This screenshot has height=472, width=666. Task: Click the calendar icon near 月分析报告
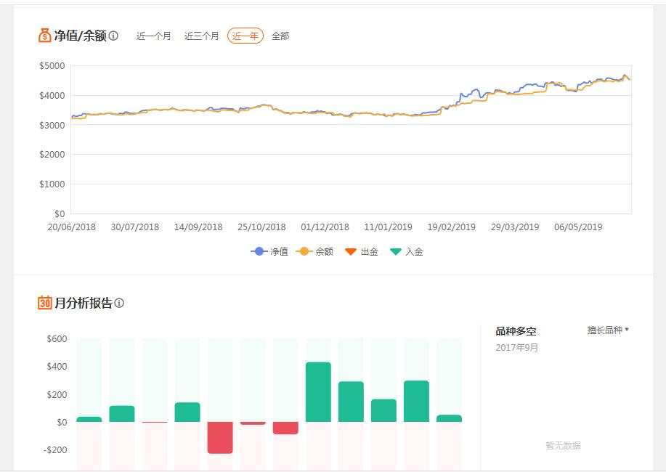click(x=44, y=303)
